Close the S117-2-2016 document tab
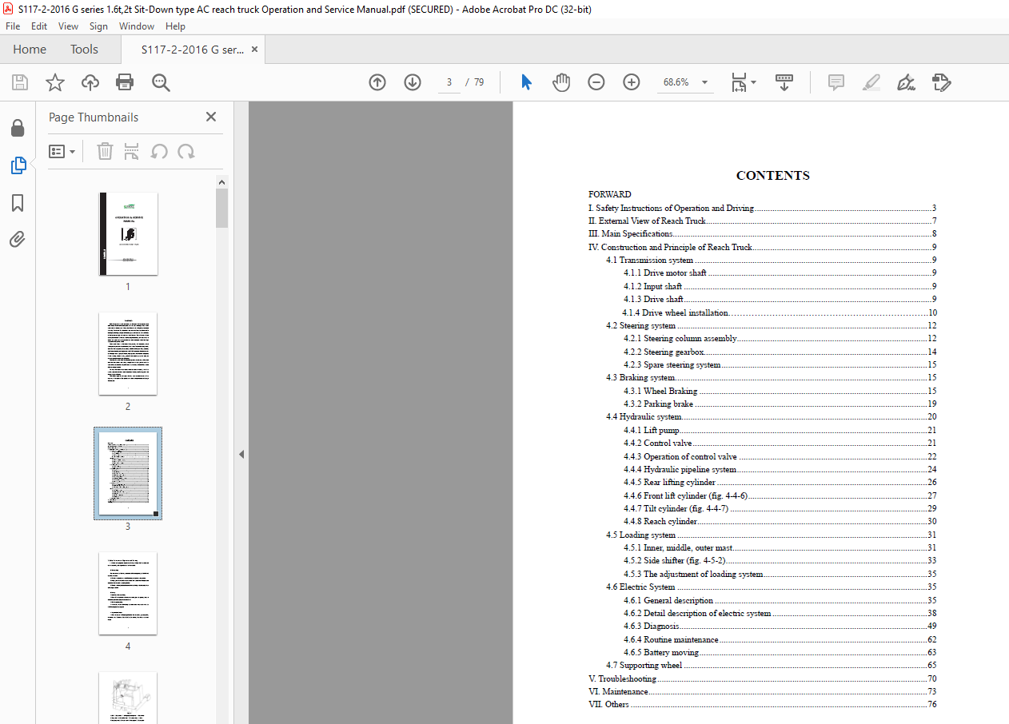The width and height of the screenshot is (1009, 724). coord(255,50)
